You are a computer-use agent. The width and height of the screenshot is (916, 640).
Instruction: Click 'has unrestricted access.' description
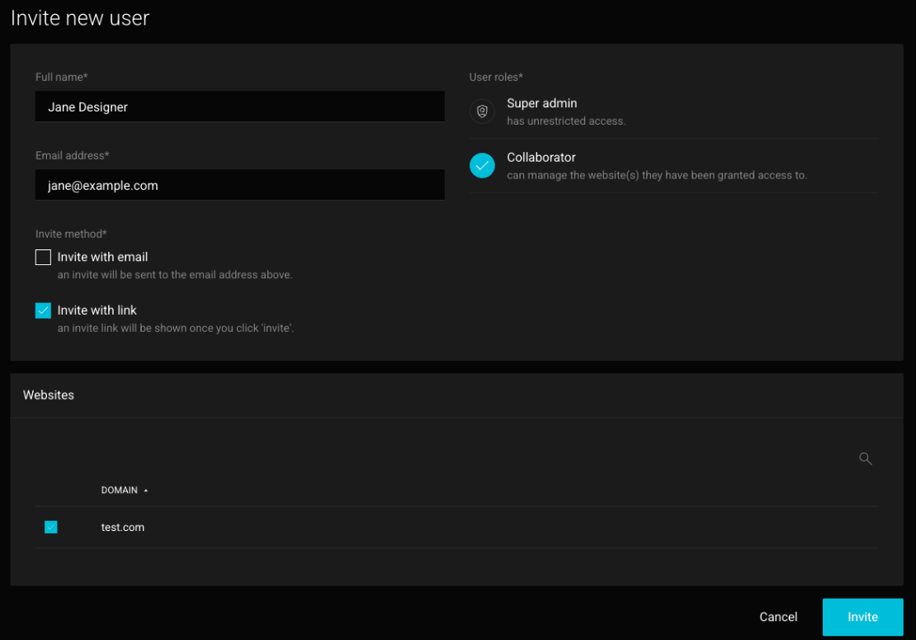(x=566, y=121)
